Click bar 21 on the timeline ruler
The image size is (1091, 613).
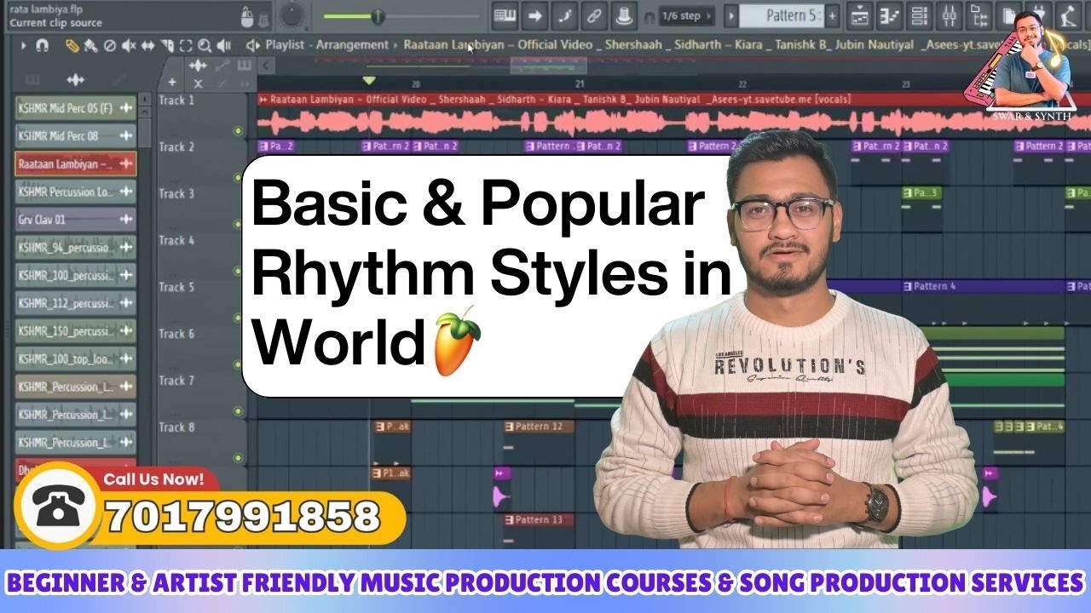(580, 83)
